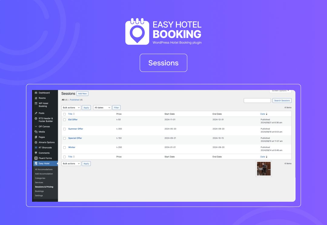Tick the Summer Offer row checkbox
Screen dimensions: 327x225
[64, 129]
